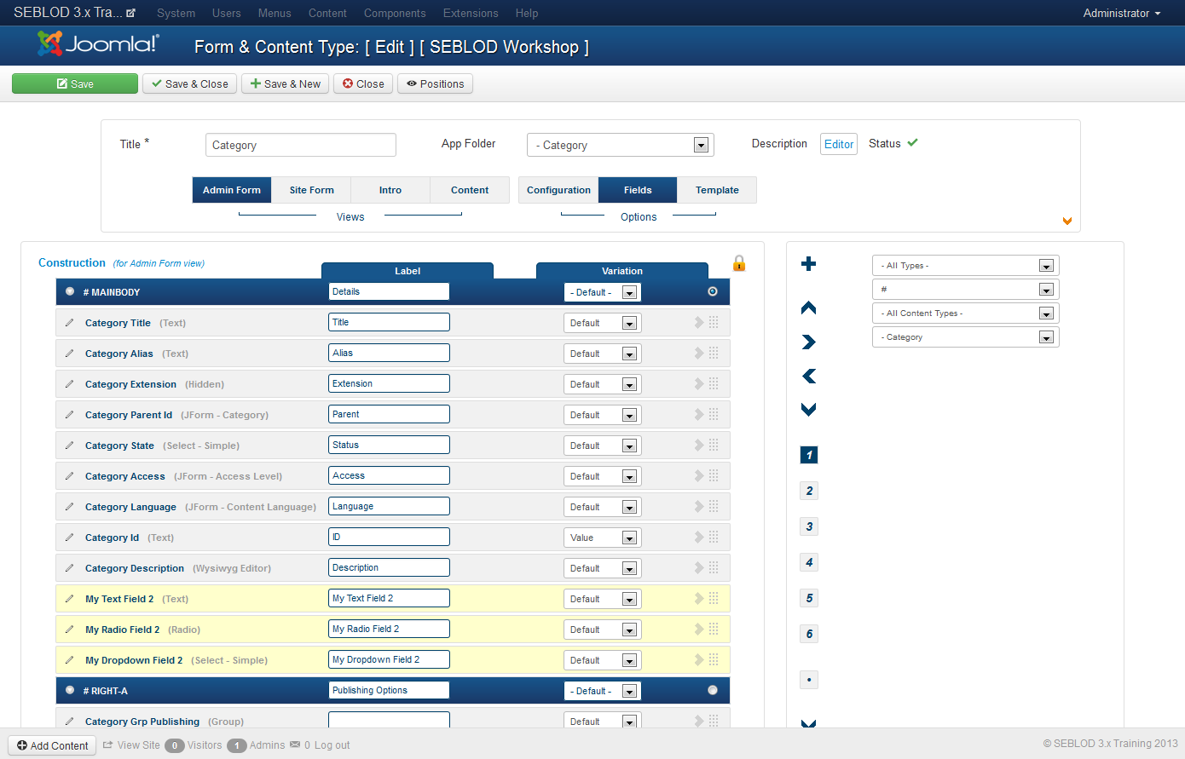Open variation dropdown for Category Title
The image size is (1185, 759).
click(603, 323)
